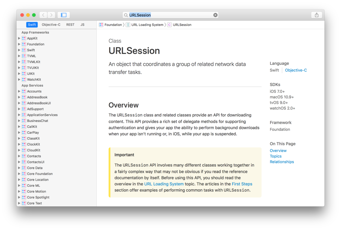
Task: Switch to the REST tab
Action: [x=70, y=25]
